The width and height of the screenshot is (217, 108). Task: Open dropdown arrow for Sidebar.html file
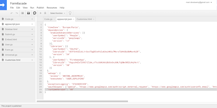click(32, 29)
